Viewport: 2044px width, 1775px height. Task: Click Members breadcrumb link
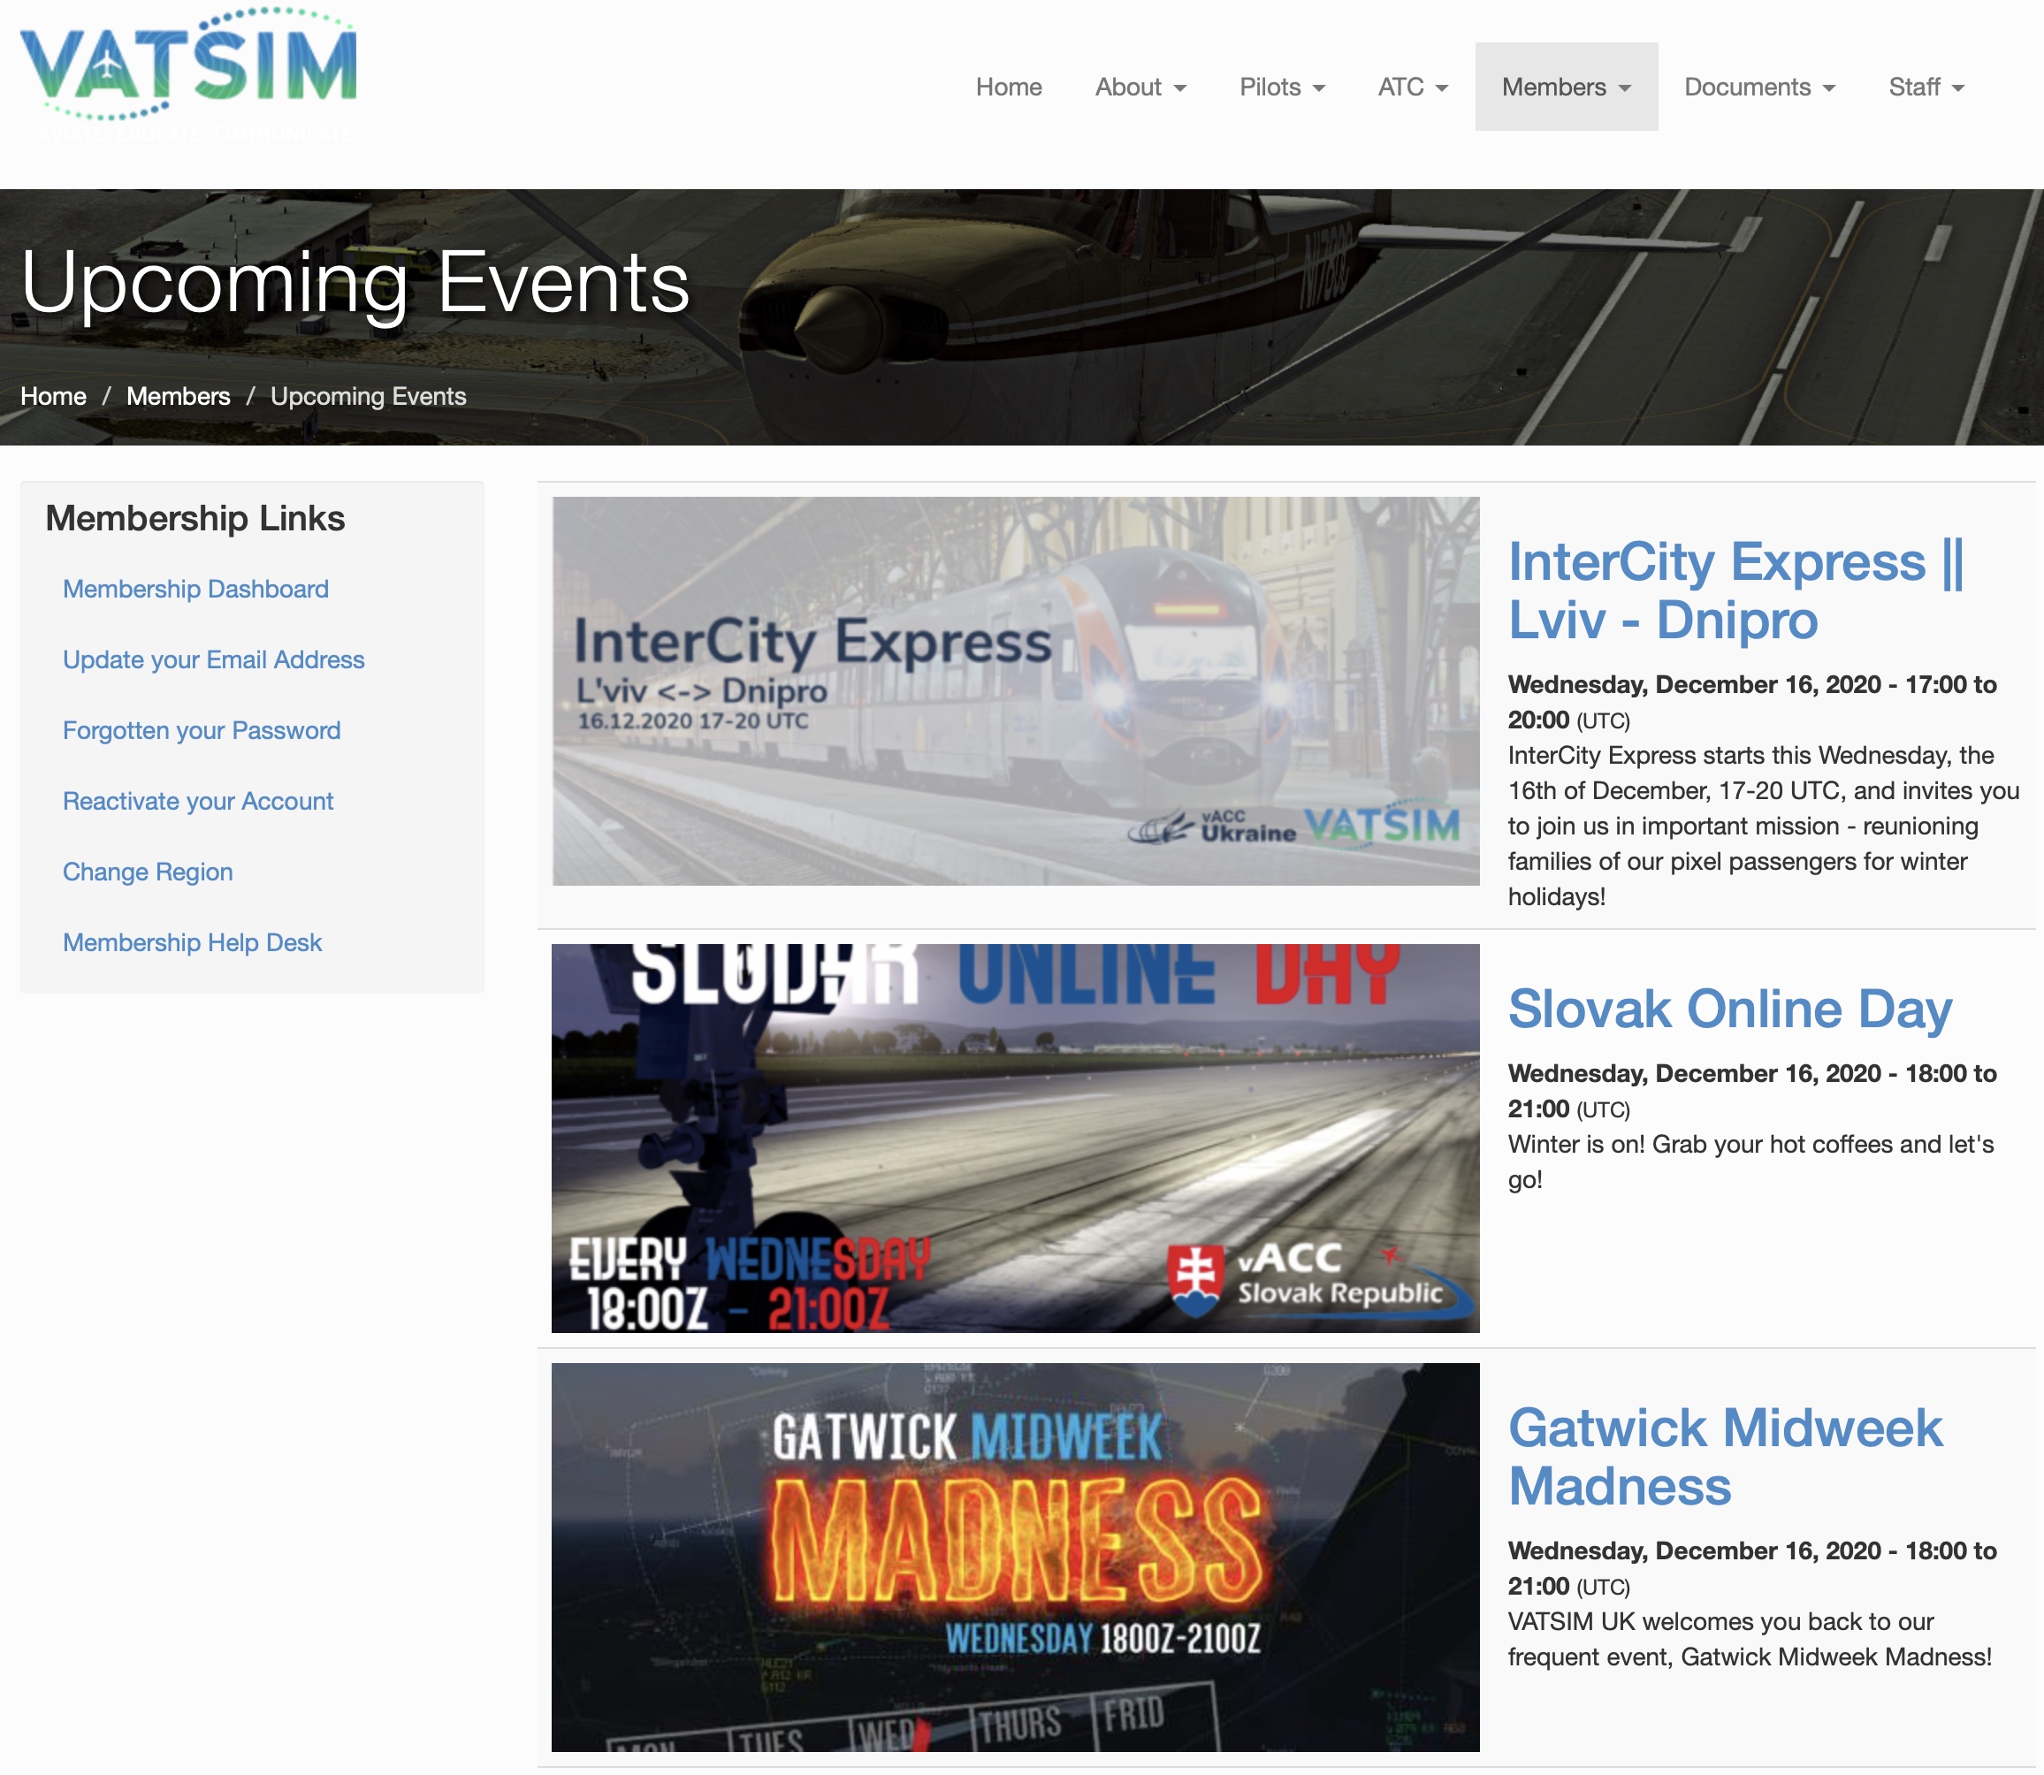(x=179, y=396)
